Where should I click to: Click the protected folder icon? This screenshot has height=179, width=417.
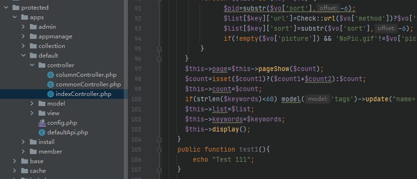[x=16, y=8]
